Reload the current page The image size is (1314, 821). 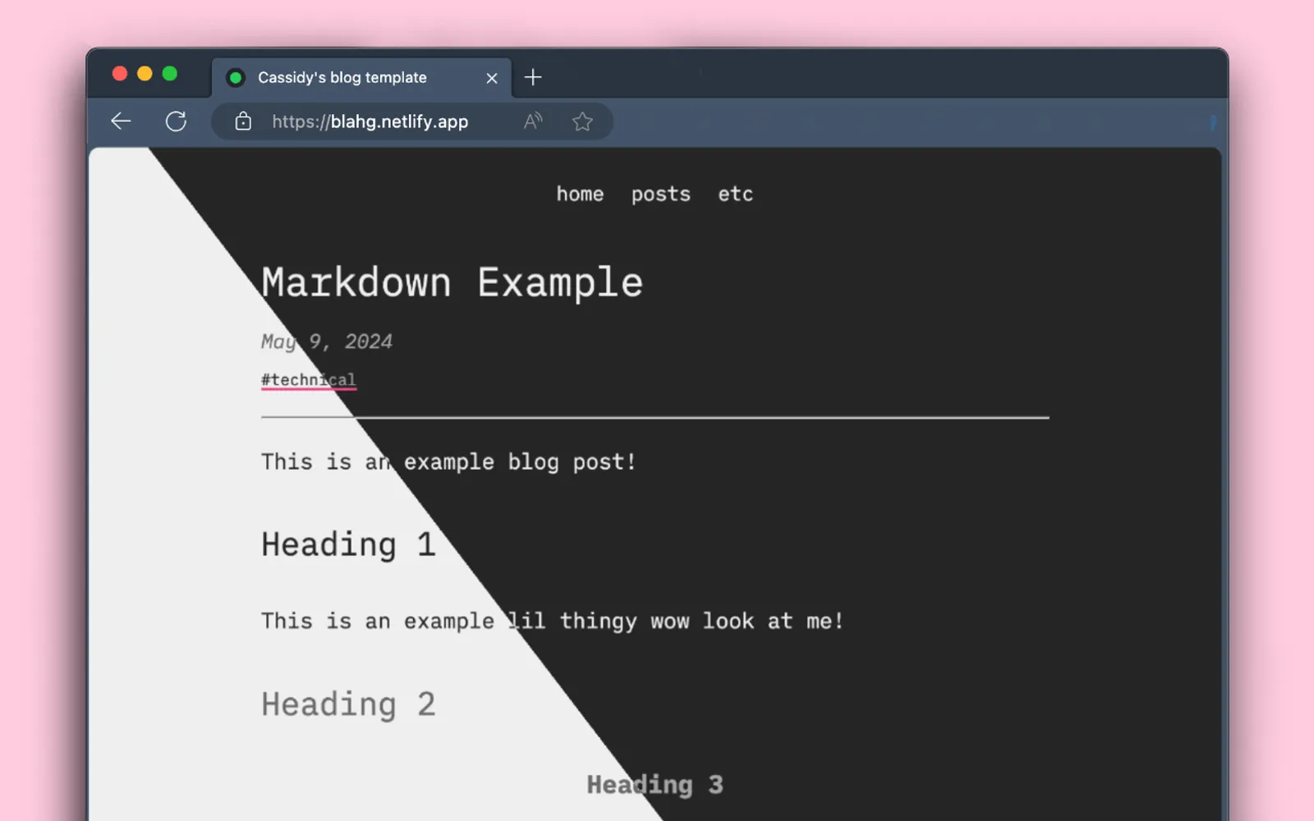click(x=176, y=122)
